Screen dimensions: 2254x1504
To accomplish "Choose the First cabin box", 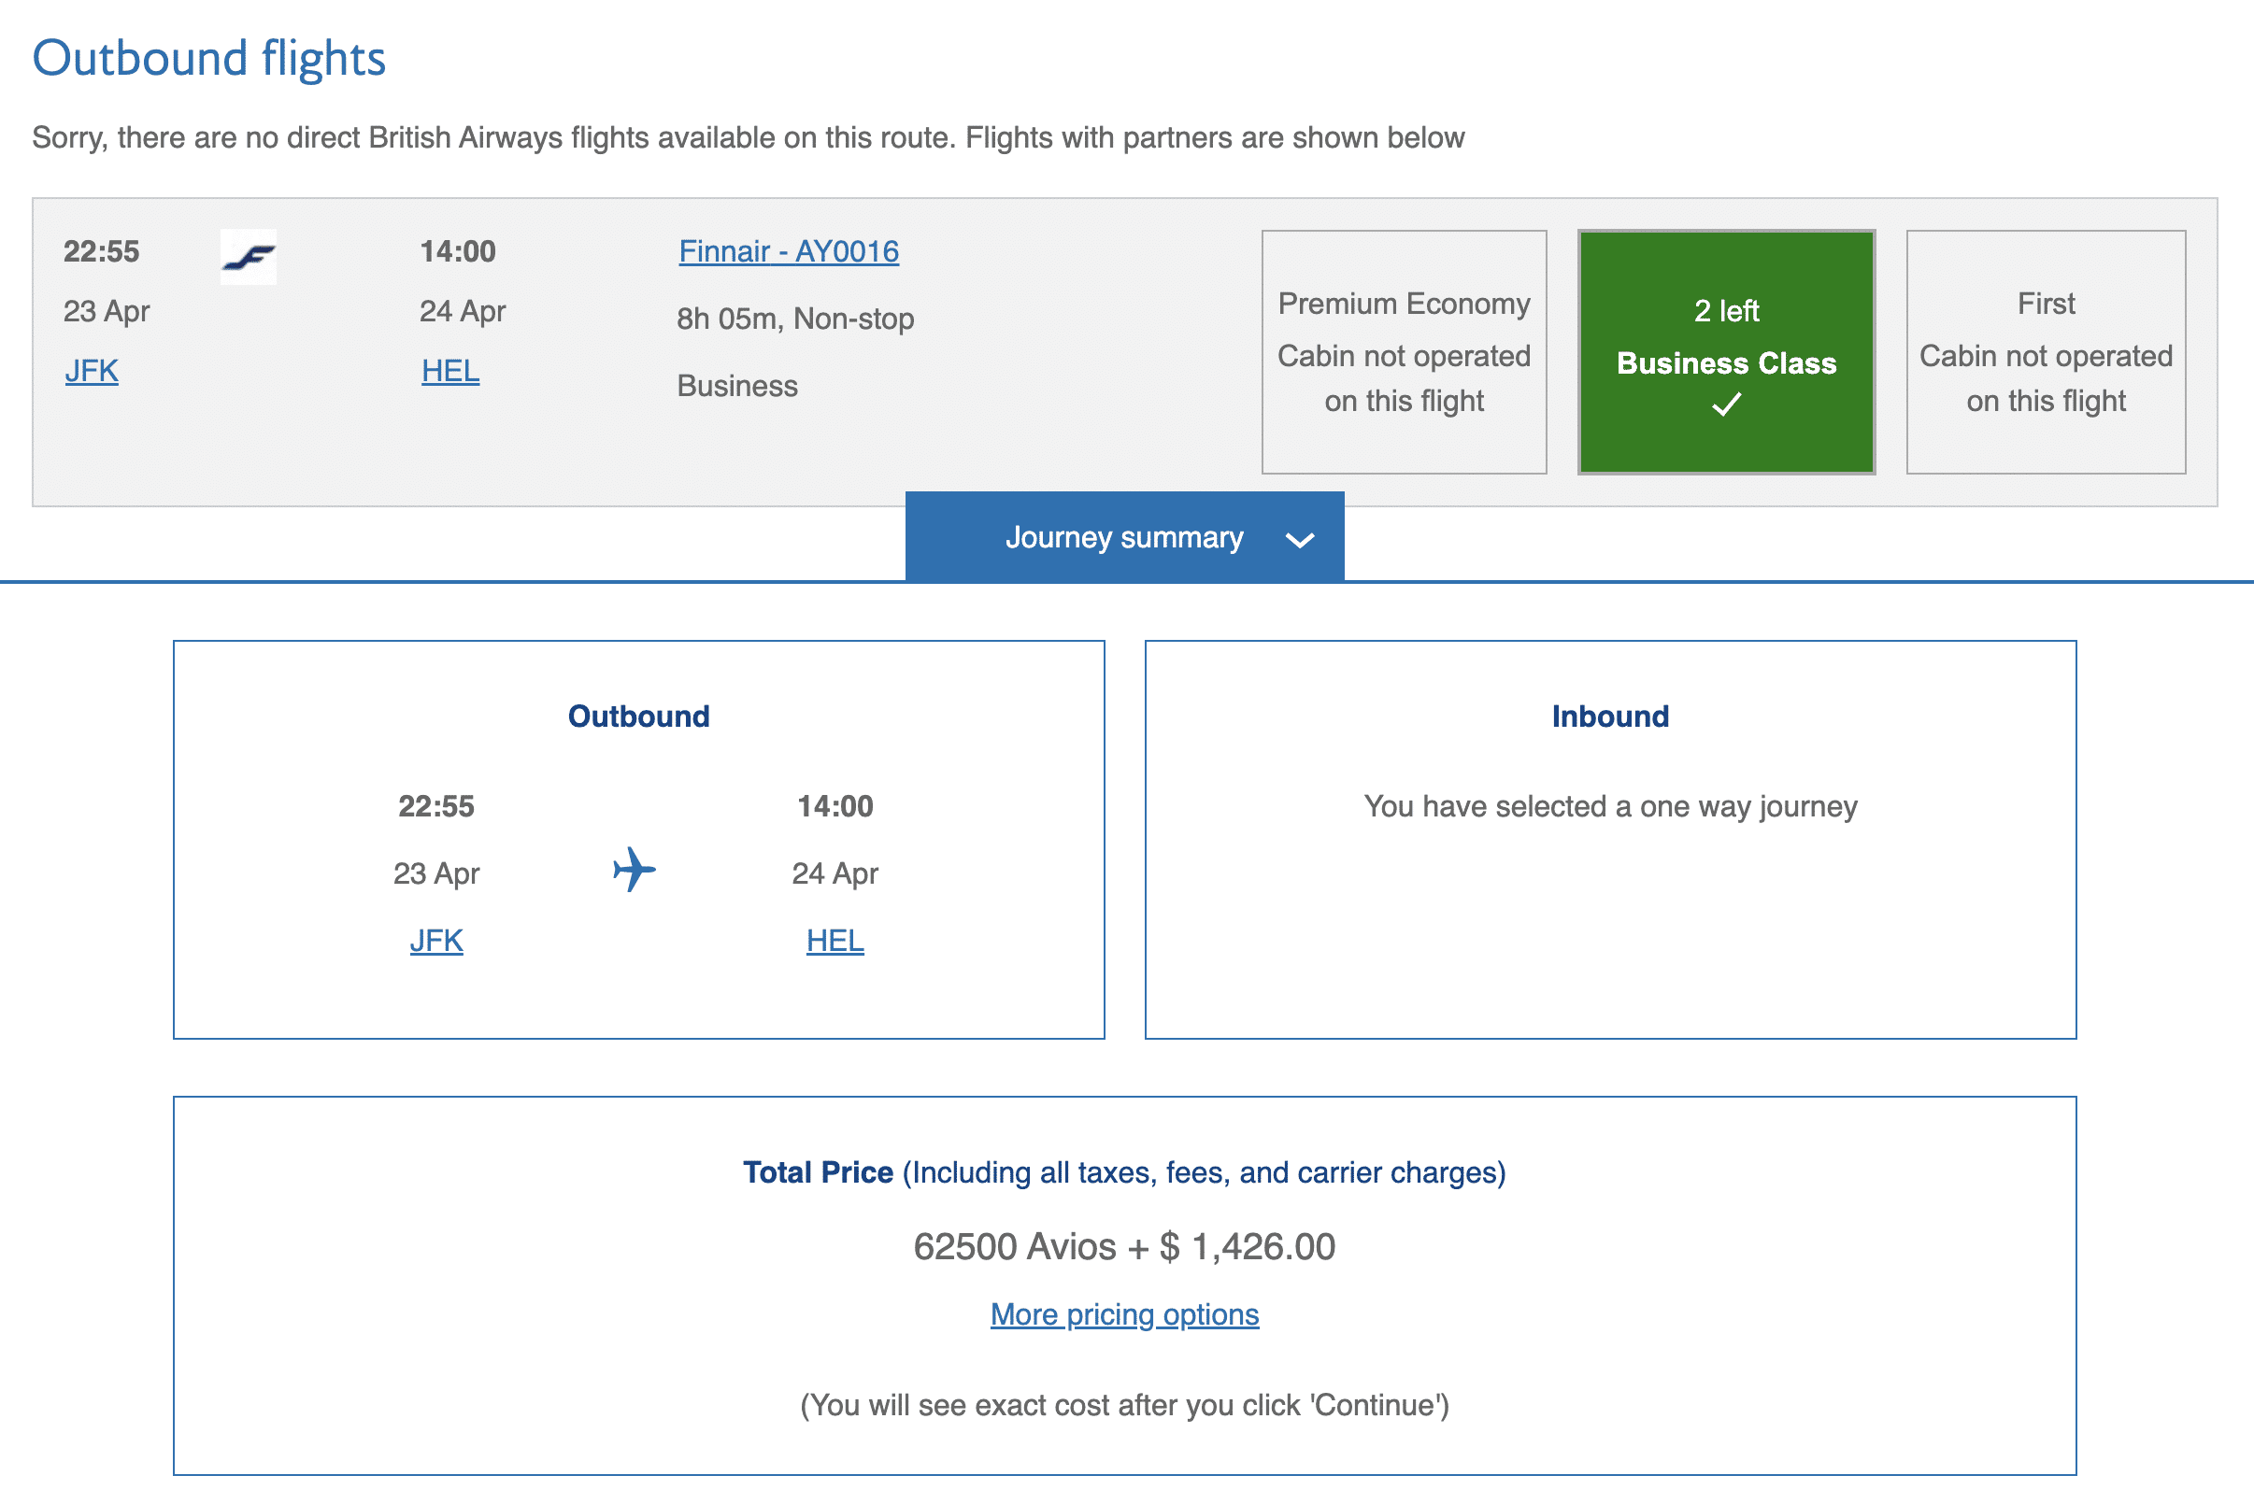I will (x=2045, y=351).
